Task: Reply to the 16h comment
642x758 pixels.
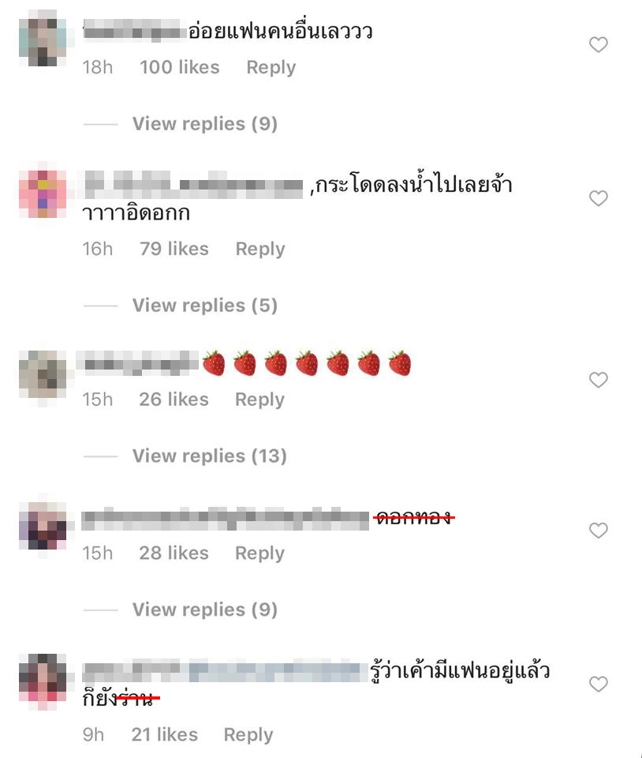Action: coord(260,250)
